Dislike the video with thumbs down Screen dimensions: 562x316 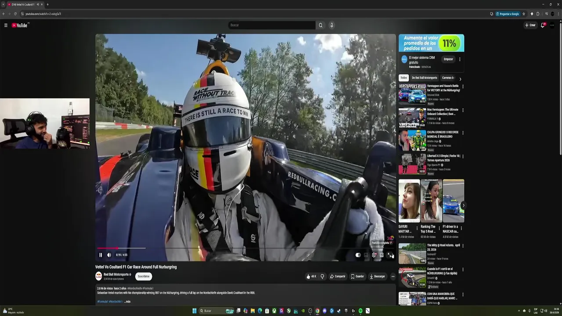click(x=322, y=276)
